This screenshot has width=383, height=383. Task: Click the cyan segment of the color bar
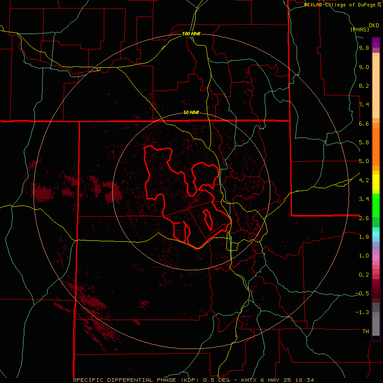click(376, 234)
